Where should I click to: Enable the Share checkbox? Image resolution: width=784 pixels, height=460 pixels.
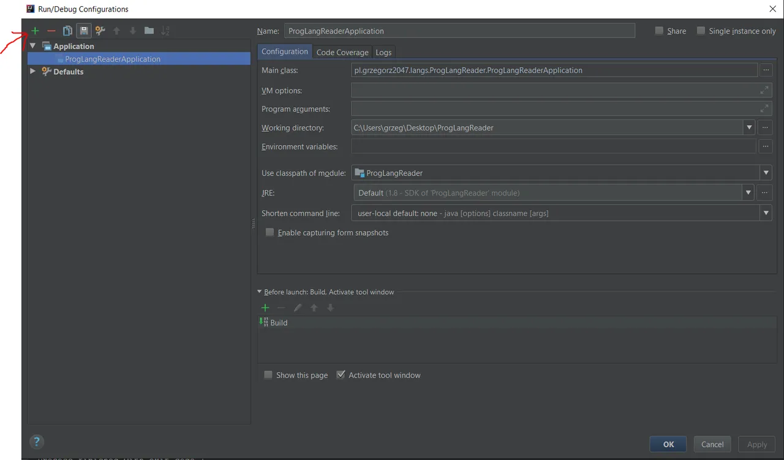(x=659, y=31)
